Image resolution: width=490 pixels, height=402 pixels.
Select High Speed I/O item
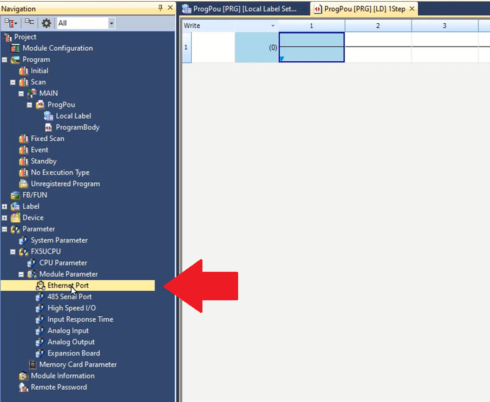coord(72,308)
